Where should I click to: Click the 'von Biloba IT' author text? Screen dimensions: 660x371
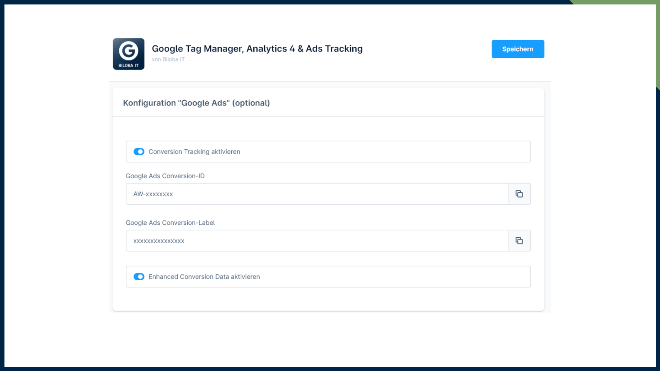(168, 59)
